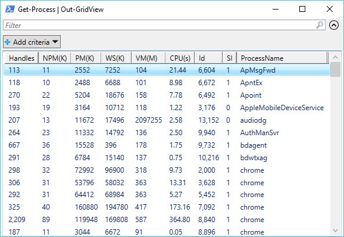The image size is (344, 237).
Task: Select the audiodg process row
Action: (167, 120)
